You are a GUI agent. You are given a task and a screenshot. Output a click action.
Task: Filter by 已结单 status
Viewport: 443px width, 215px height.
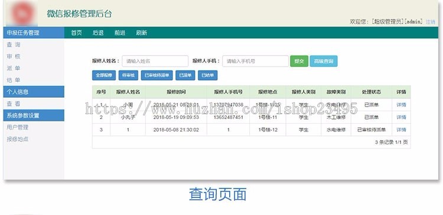tap(208, 75)
